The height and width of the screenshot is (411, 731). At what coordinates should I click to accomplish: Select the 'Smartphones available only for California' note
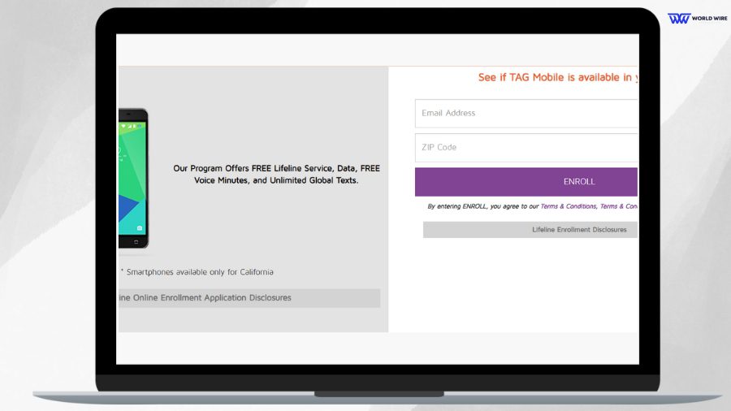point(197,271)
